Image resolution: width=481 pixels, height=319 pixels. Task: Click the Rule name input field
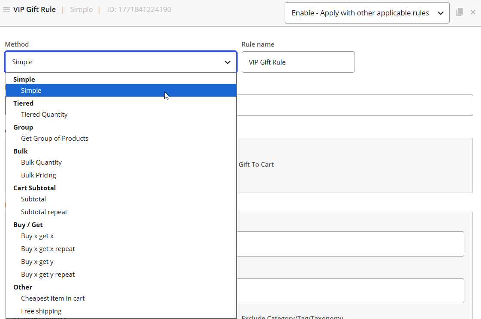tap(298, 62)
